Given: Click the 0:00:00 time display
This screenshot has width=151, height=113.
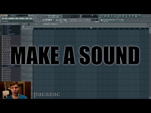Looking at the screenshot, I should point(52,16).
